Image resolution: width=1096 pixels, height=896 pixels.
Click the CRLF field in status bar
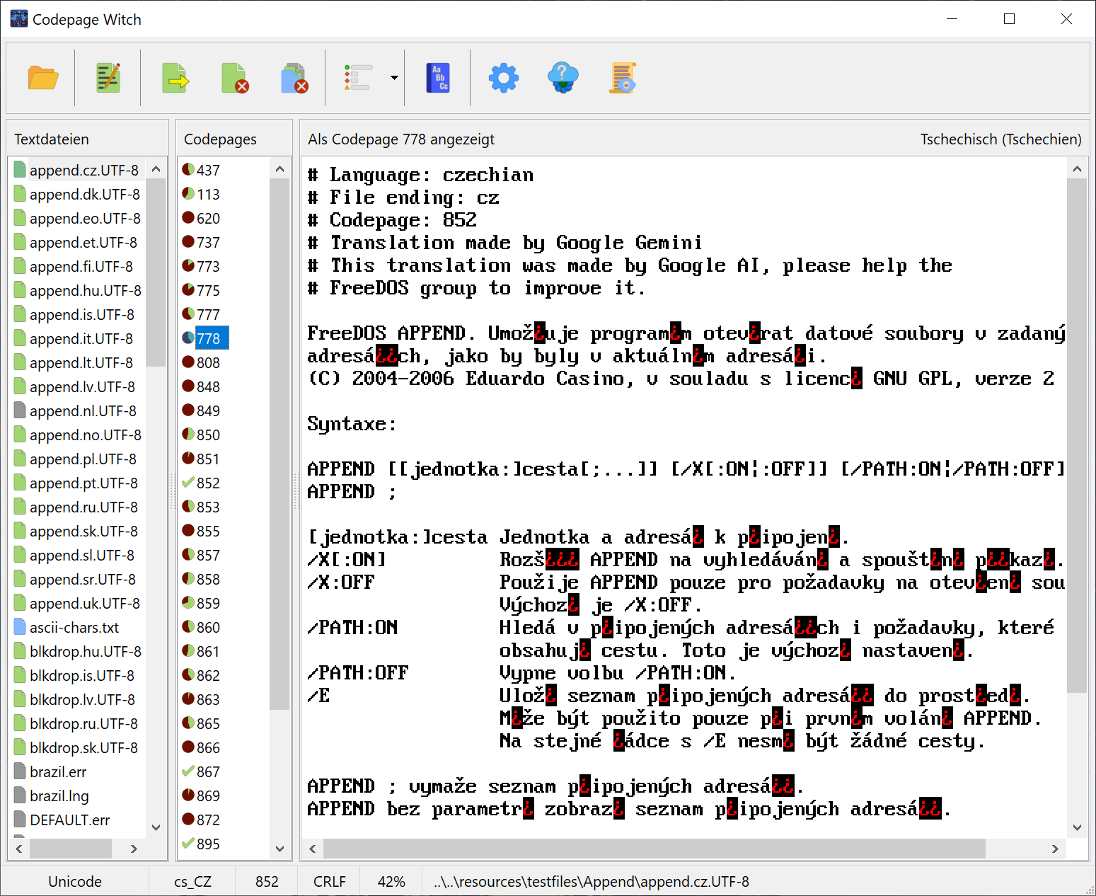tap(330, 882)
